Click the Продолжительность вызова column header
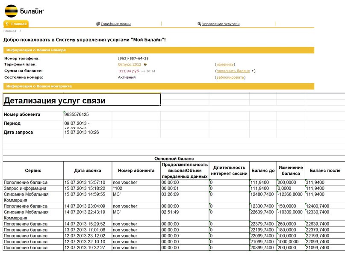 tap(185, 170)
